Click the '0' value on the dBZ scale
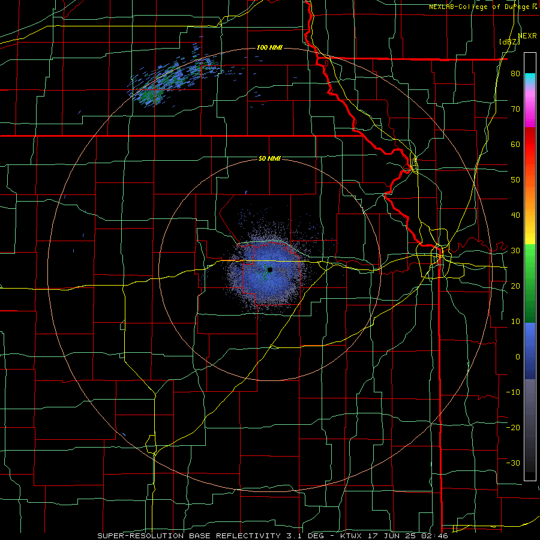Viewport: 540px width, 540px height. pos(518,357)
